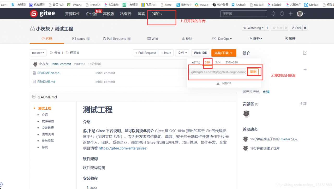Fork this repository

[x=296, y=28]
